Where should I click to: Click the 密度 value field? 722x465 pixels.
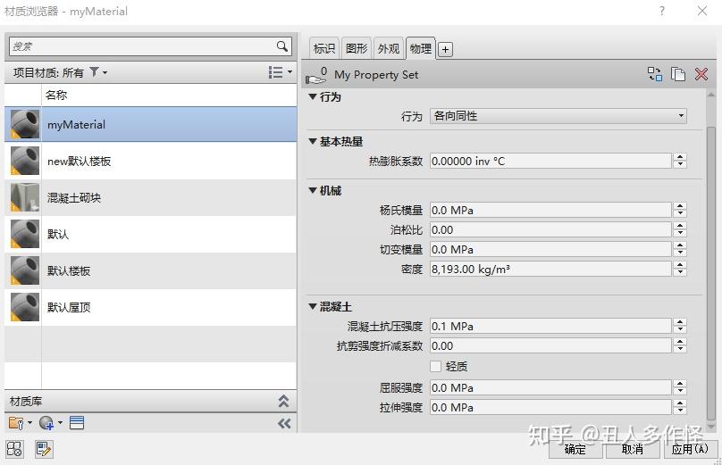550,269
